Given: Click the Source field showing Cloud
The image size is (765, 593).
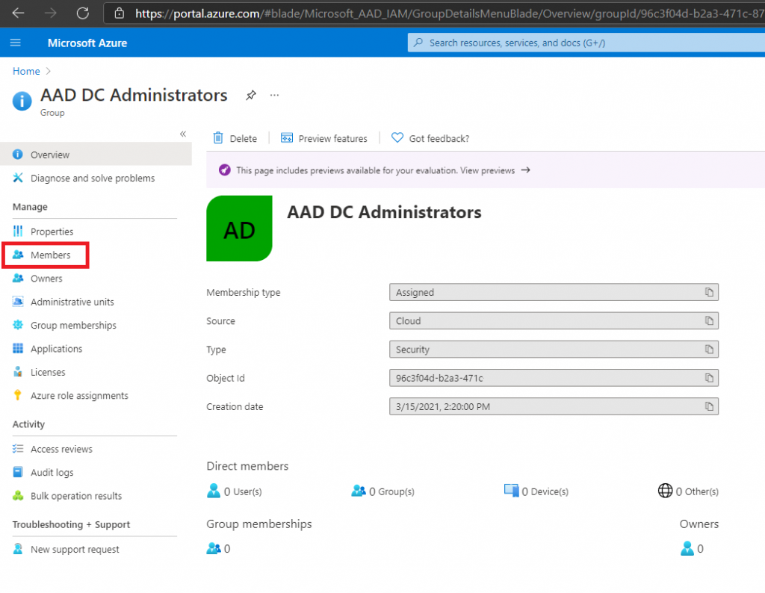Looking at the screenshot, I should [x=554, y=321].
